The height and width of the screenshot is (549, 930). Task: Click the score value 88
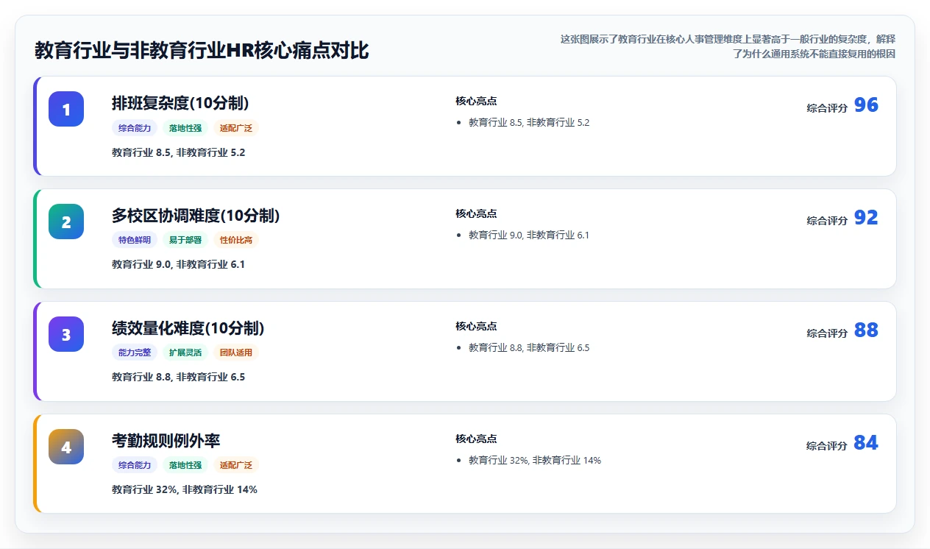click(866, 330)
